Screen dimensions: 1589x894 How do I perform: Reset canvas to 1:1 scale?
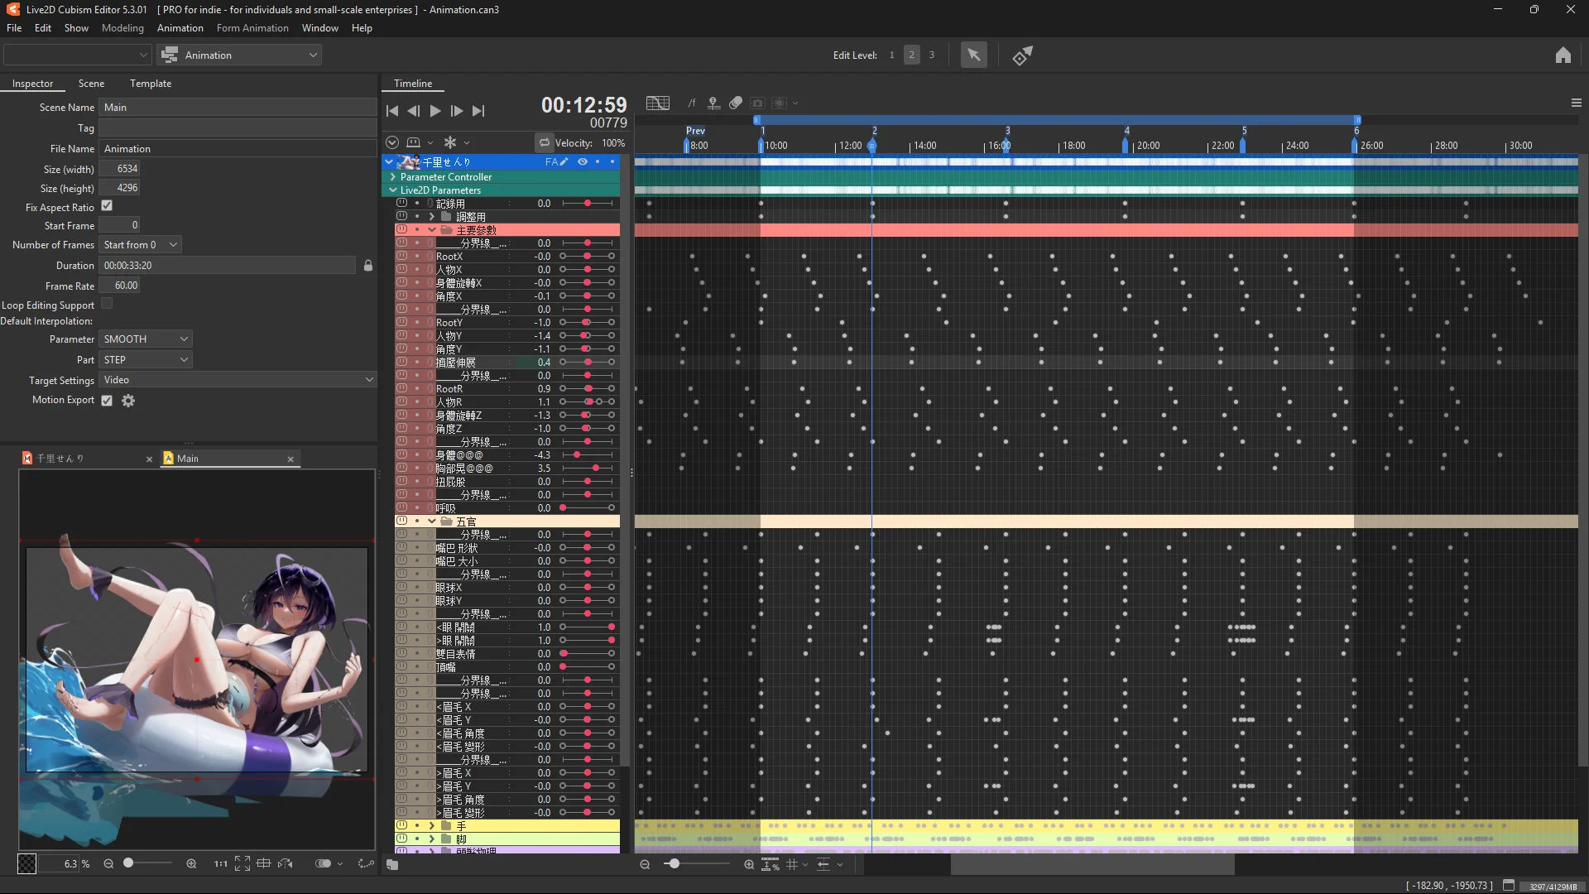[221, 863]
